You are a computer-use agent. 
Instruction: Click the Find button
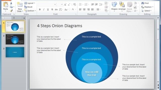(145, 3)
